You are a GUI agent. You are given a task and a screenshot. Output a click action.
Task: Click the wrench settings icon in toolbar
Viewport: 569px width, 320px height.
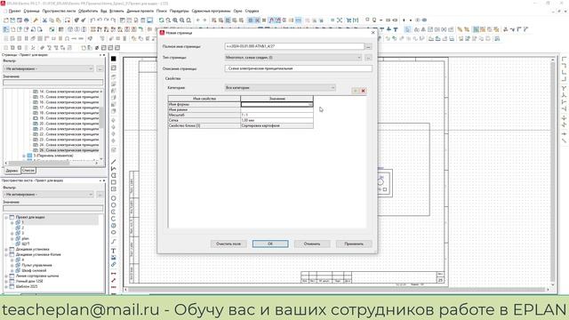point(36,20)
